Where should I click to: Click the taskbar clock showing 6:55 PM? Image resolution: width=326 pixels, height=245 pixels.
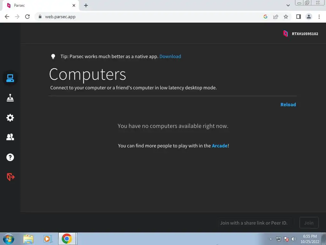tap(310, 239)
